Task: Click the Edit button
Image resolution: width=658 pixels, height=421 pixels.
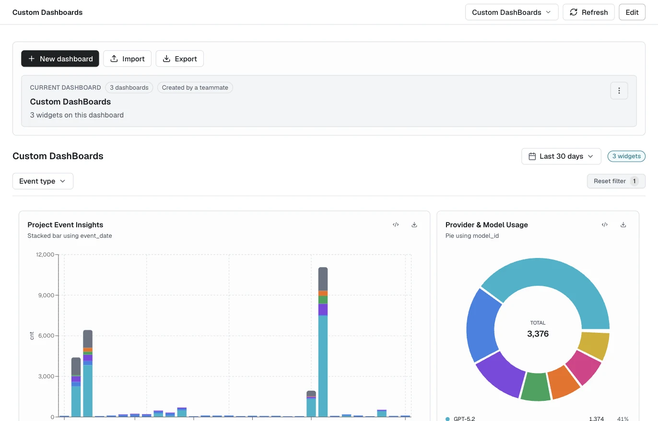Action: point(632,12)
